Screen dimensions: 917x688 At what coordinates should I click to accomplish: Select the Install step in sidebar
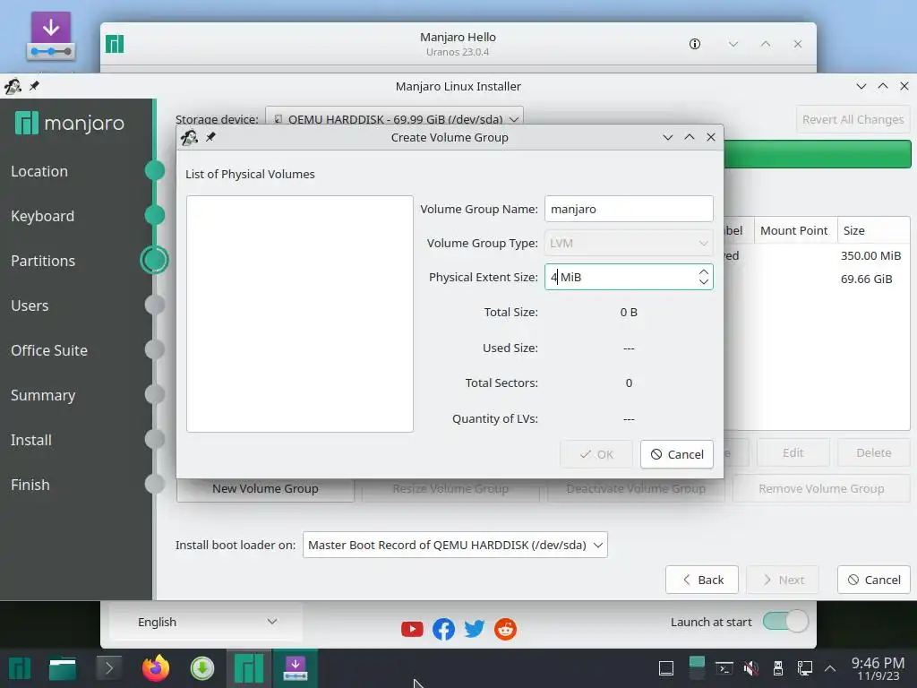pos(31,440)
